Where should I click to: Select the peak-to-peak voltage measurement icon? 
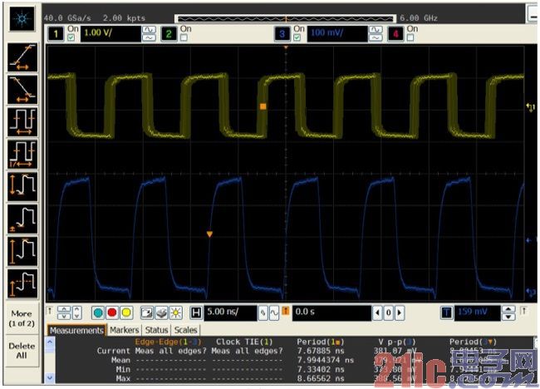pyautogui.click(x=22, y=187)
